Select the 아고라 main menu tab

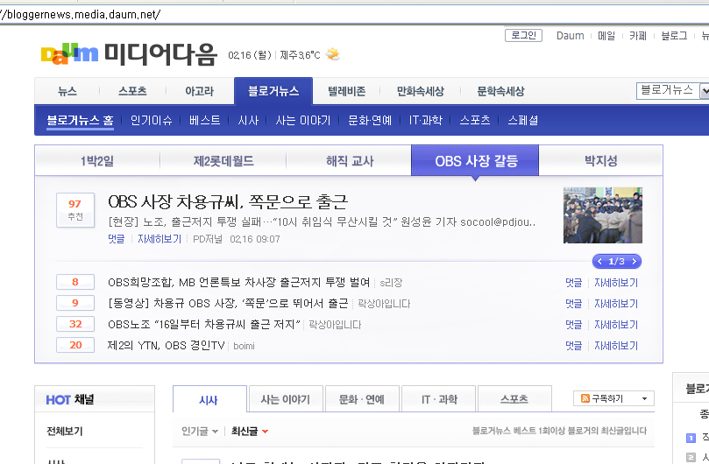200,91
